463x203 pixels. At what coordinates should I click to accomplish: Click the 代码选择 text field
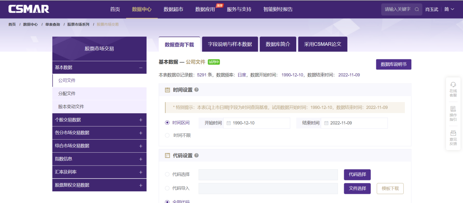click(268, 175)
